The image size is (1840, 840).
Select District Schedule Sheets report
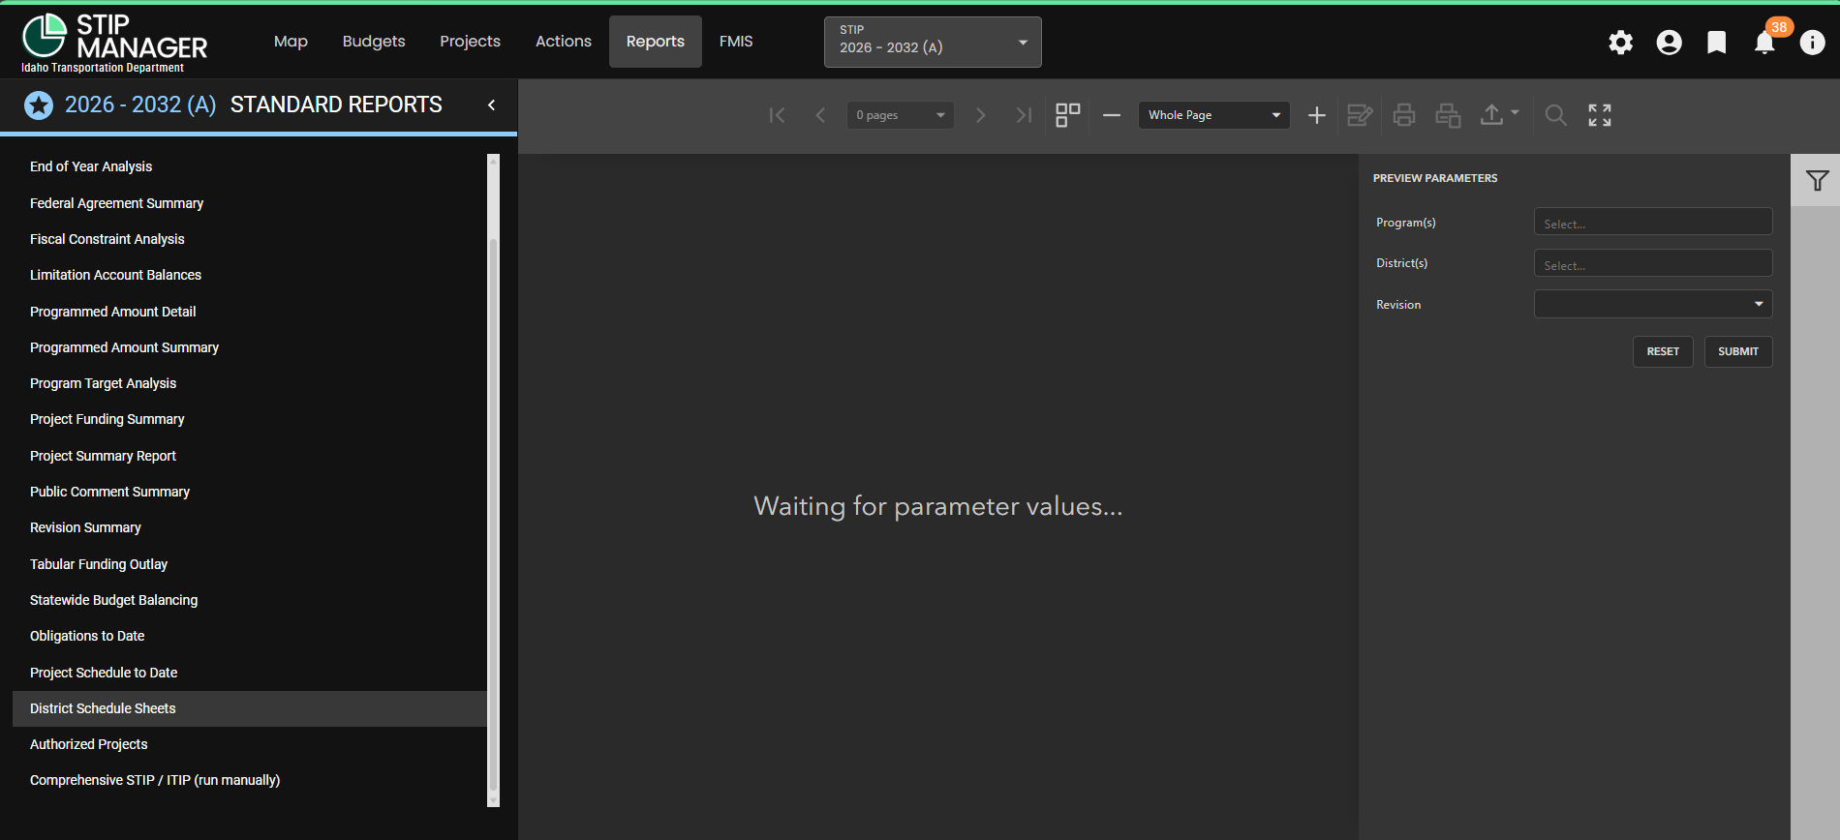click(x=250, y=708)
